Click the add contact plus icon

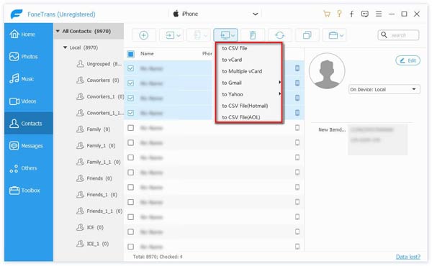[x=143, y=35]
